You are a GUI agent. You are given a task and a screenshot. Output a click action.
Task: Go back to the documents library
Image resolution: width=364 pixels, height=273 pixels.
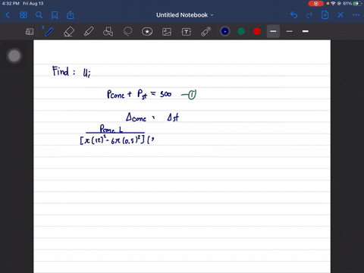8,15
